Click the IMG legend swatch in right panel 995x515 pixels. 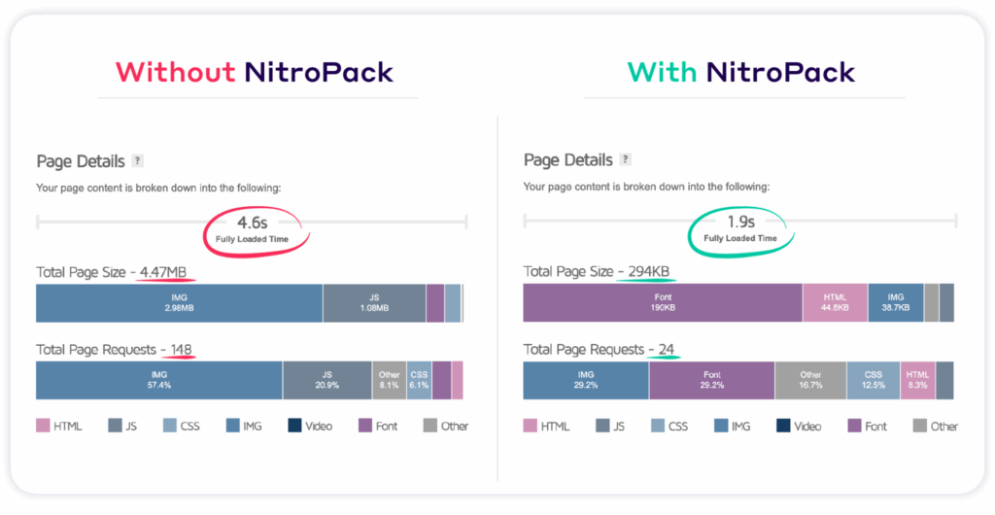tap(721, 426)
